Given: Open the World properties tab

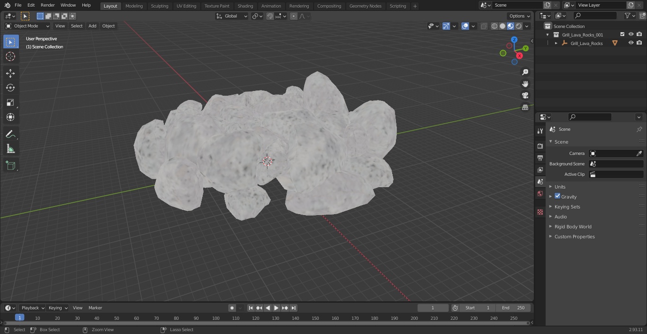Looking at the screenshot, I should click(x=540, y=193).
